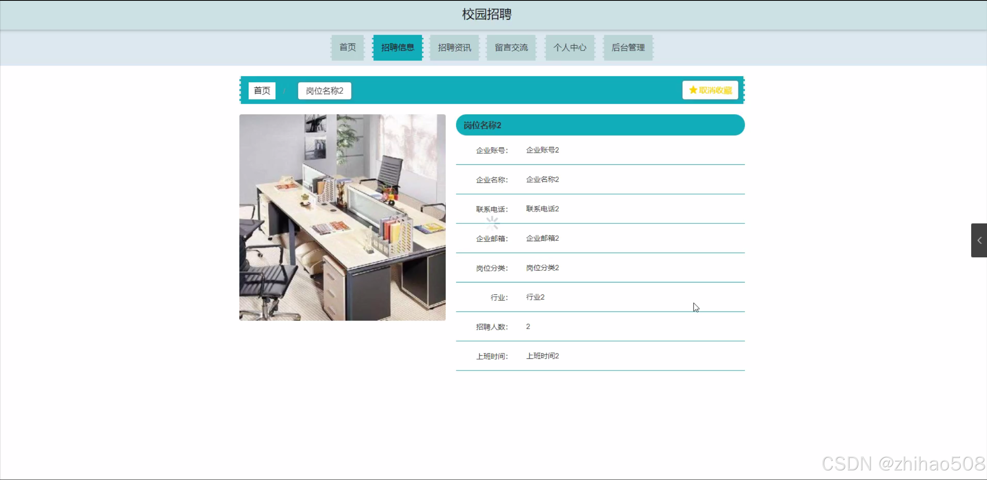Click the 上班时间2 value
Screen dimensions: 987x480
click(x=542, y=356)
